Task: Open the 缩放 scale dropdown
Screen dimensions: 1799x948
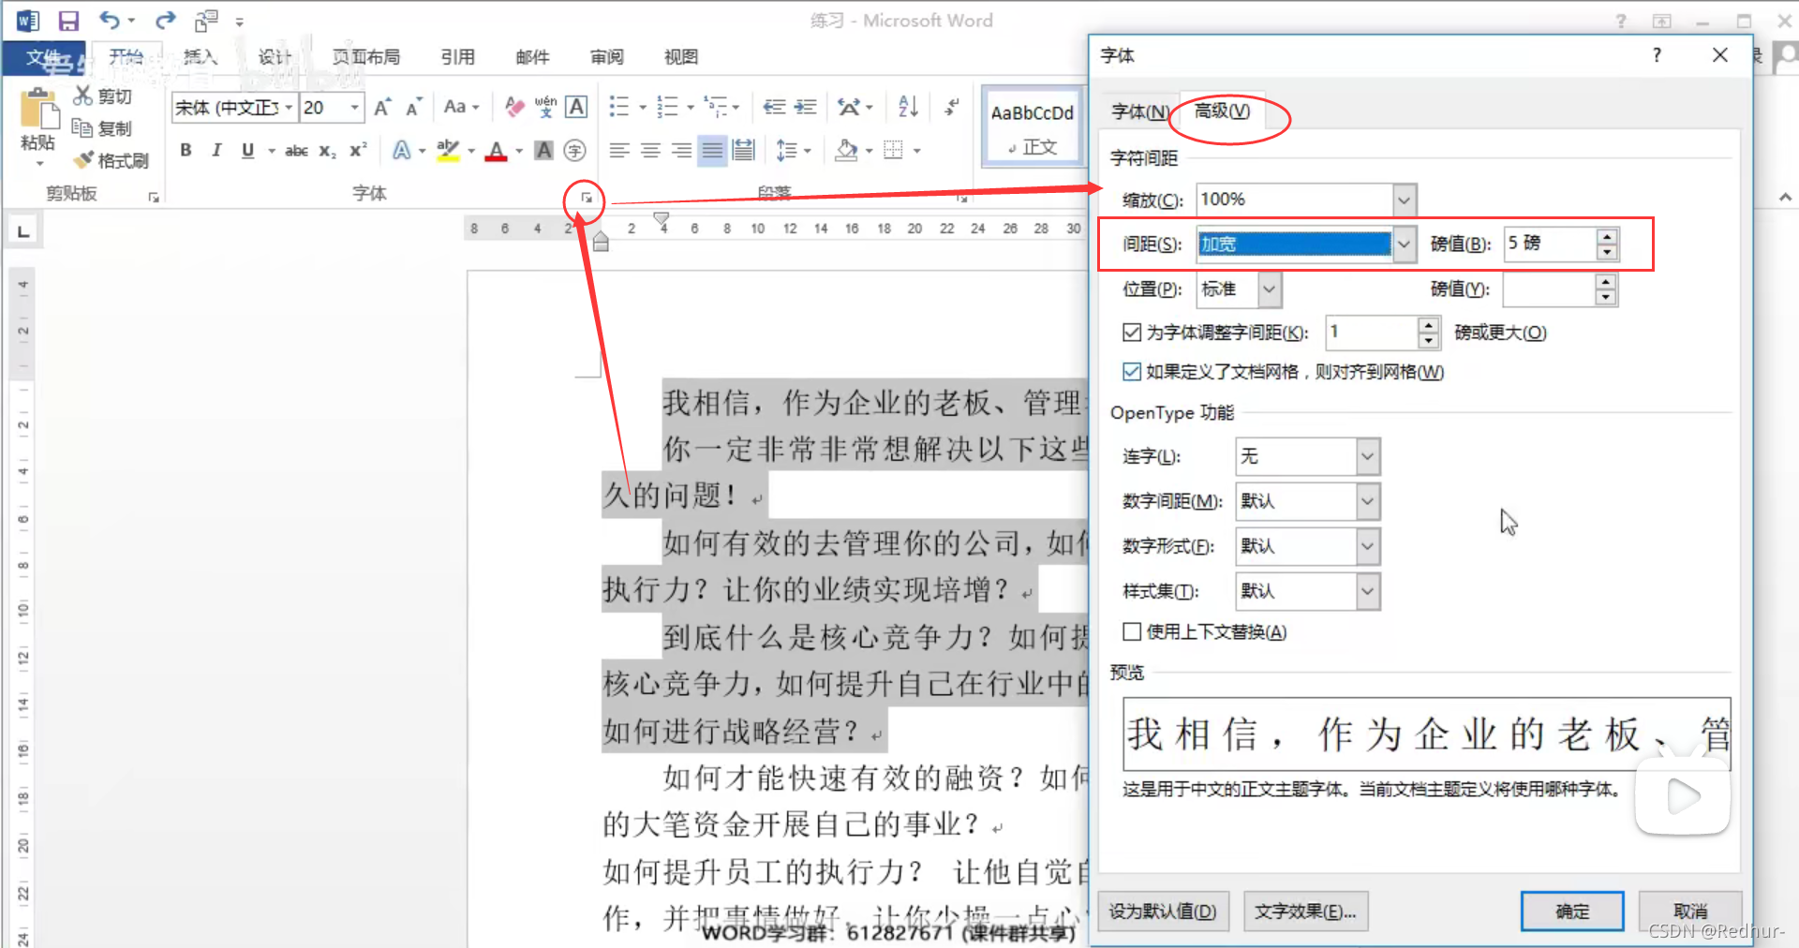Action: coord(1404,199)
